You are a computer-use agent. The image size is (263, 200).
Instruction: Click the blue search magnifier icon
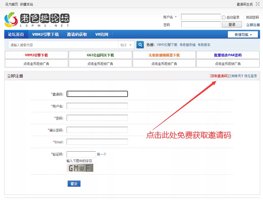pos(140,44)
